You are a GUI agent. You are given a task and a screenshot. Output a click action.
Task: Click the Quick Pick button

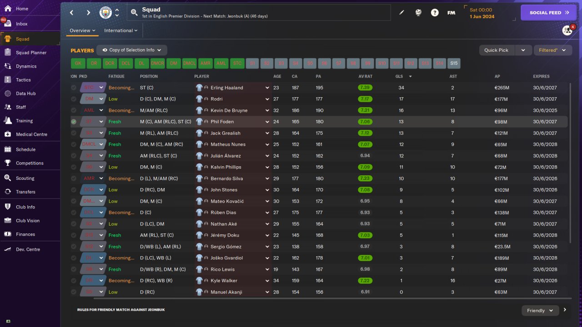497,50
